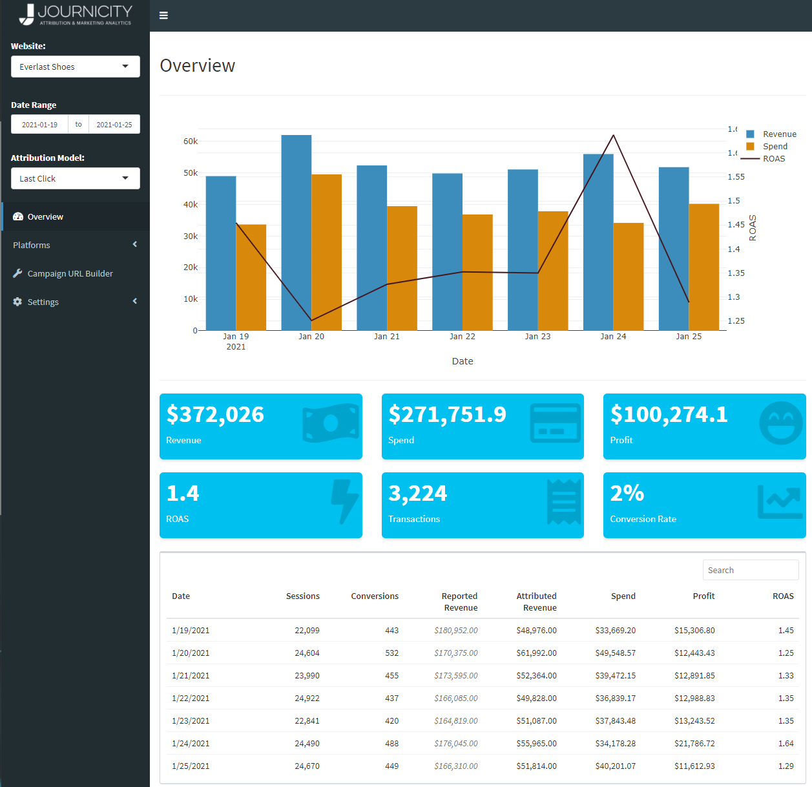This screenshot has height=787, width=812.
Task: Click profit value $15,306.80
Action: coord(694,631)
